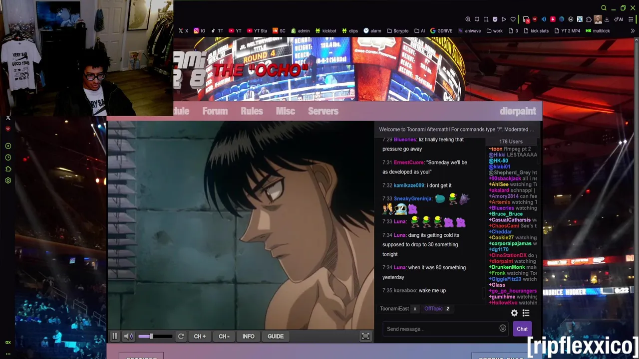Open the INFO panel

(x=248, y=336)
